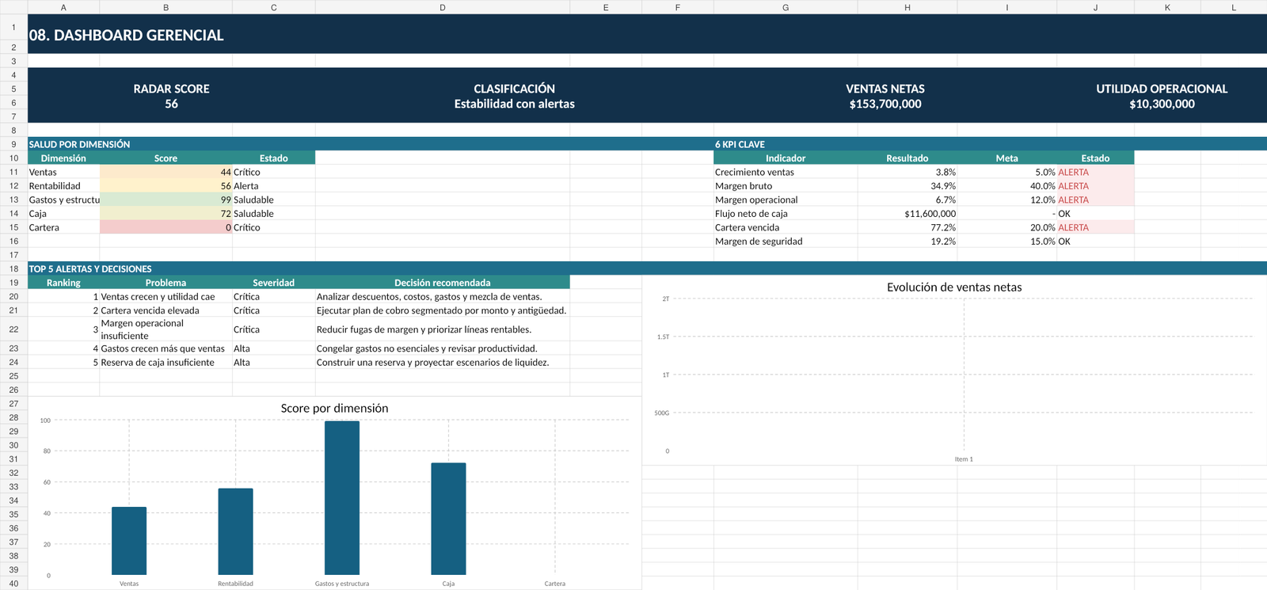This screenshot has height=590, width=1267.
Task: Select the Ventas bar in the chart
Action: point(129,541)
